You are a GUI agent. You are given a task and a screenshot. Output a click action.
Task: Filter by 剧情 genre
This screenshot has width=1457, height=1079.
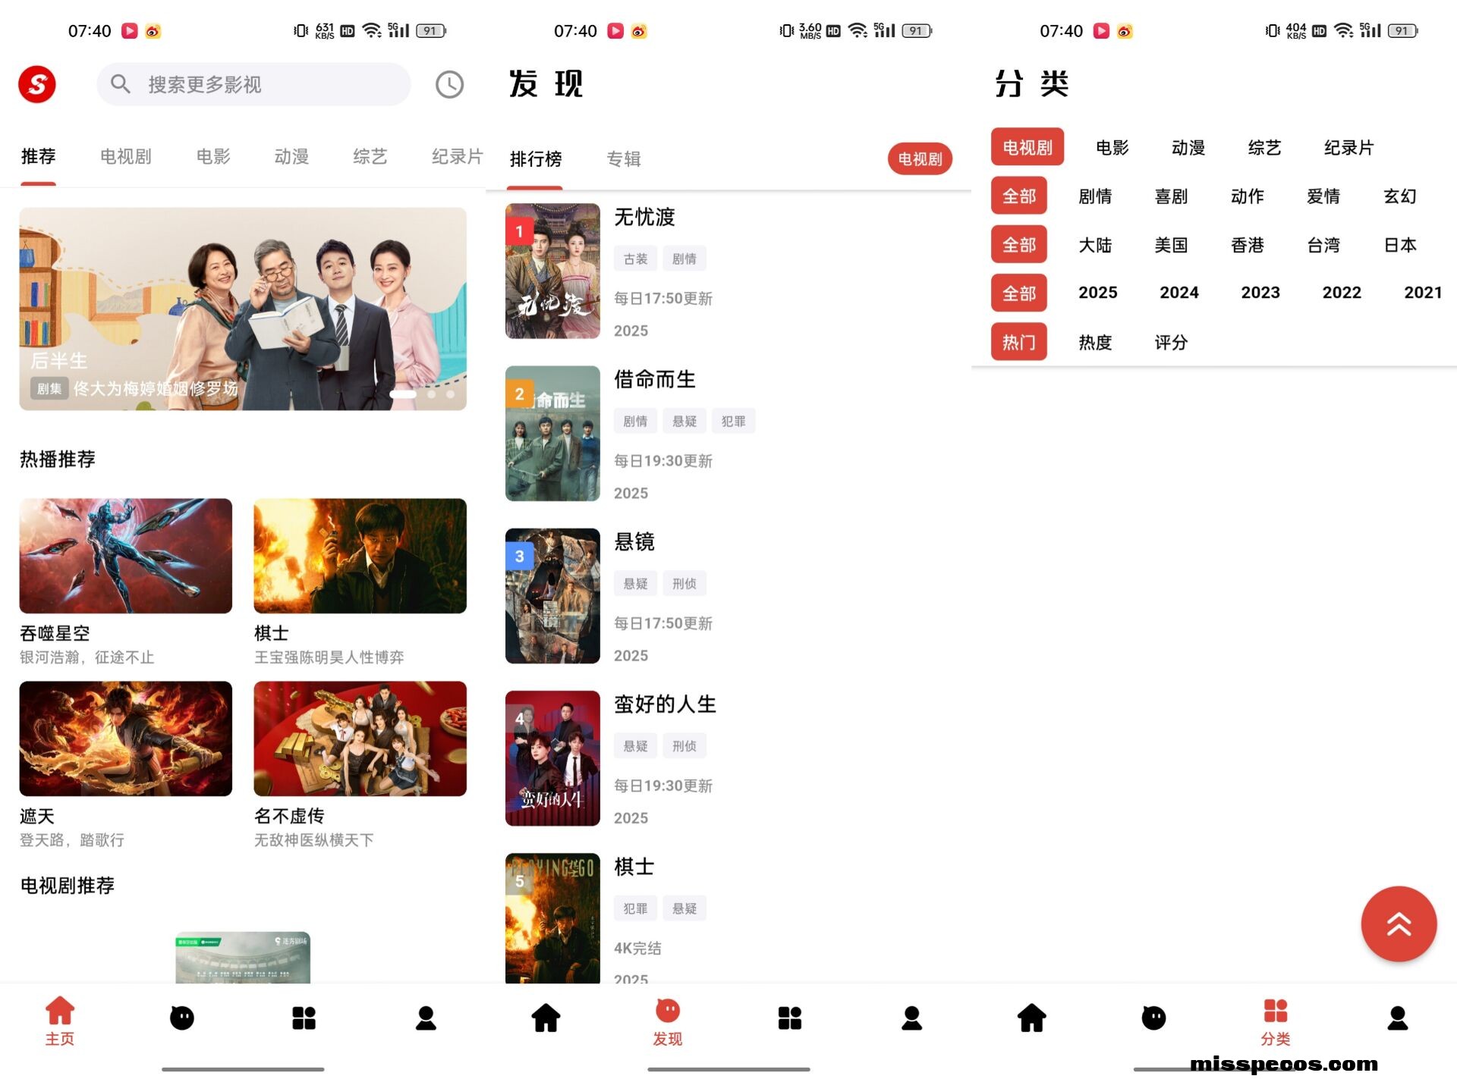[1095, 196]
